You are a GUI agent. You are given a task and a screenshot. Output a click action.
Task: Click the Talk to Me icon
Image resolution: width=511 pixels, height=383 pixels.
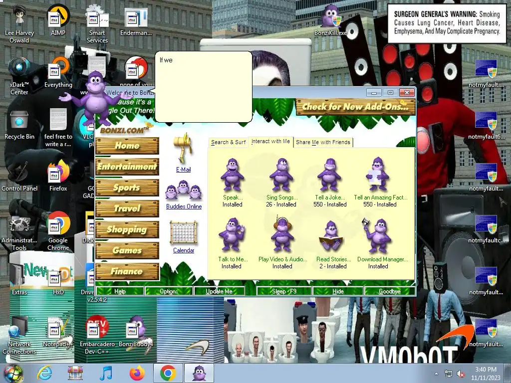click(x=232, y=236)
